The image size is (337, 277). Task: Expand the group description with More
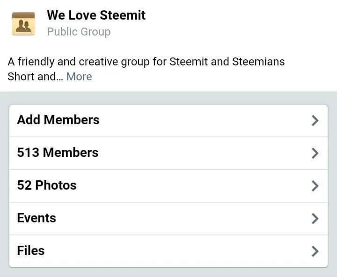click(x=79, y=77)
